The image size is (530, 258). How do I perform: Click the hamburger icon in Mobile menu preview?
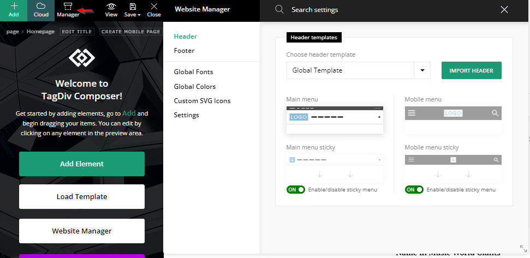coord(412,113)
